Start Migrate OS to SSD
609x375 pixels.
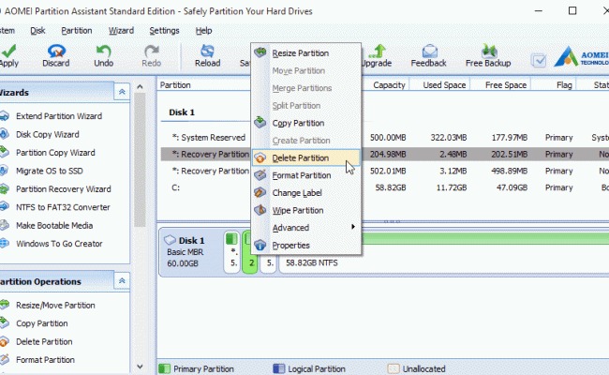tap(50, 171)
